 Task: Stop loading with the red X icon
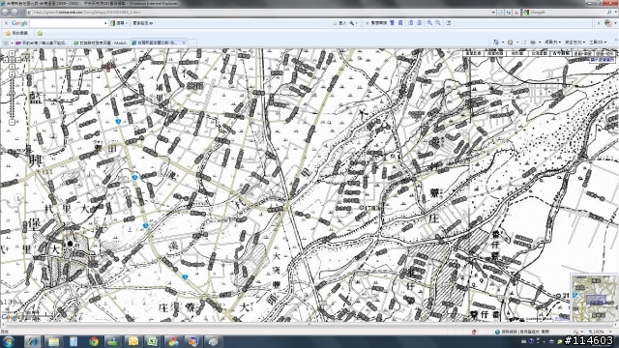[x=516, y=13]
